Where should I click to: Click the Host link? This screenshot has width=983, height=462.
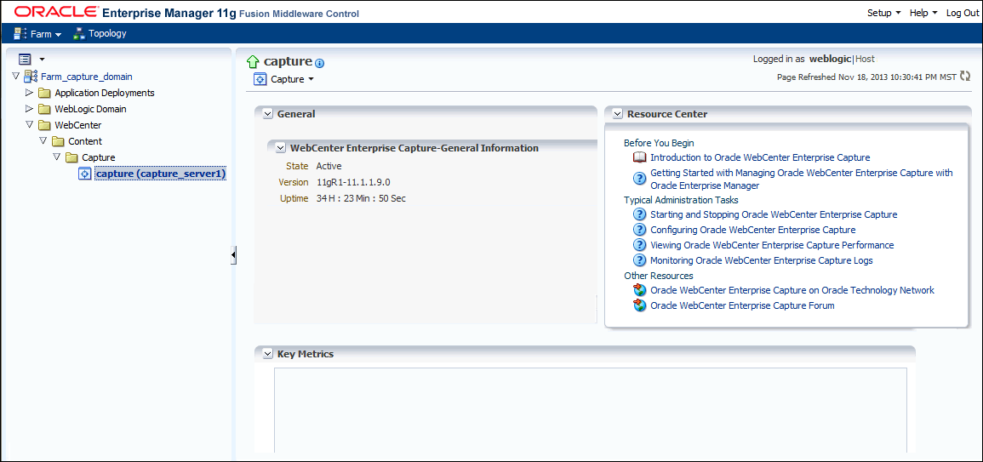(866, 59)
